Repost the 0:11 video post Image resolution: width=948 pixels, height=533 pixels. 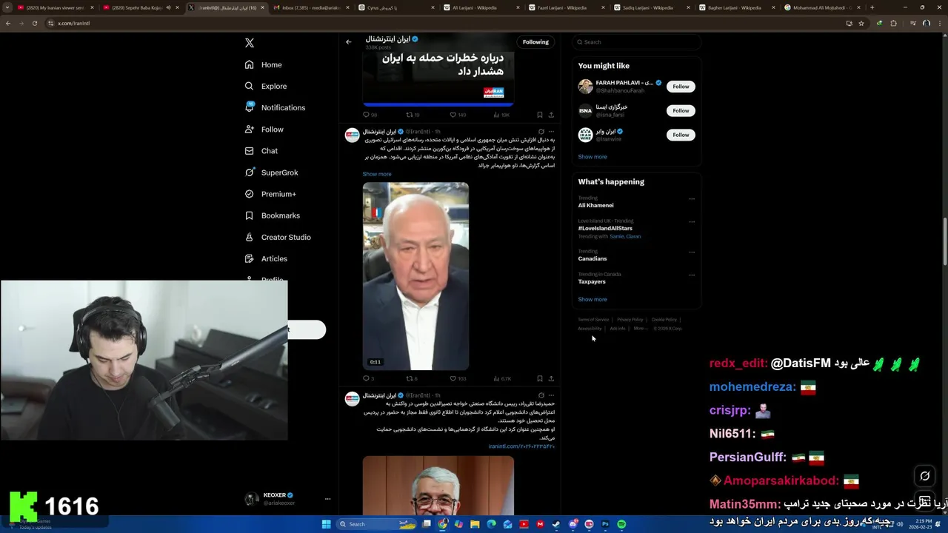[412, 378]
